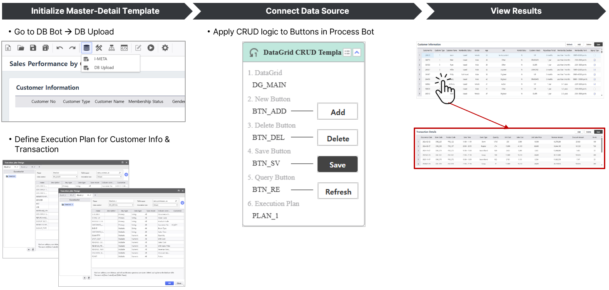This screenshot has height=290, width=609.
Task: Toggle Signup Type checkbox in Willie's row
Action: (594, 70)
